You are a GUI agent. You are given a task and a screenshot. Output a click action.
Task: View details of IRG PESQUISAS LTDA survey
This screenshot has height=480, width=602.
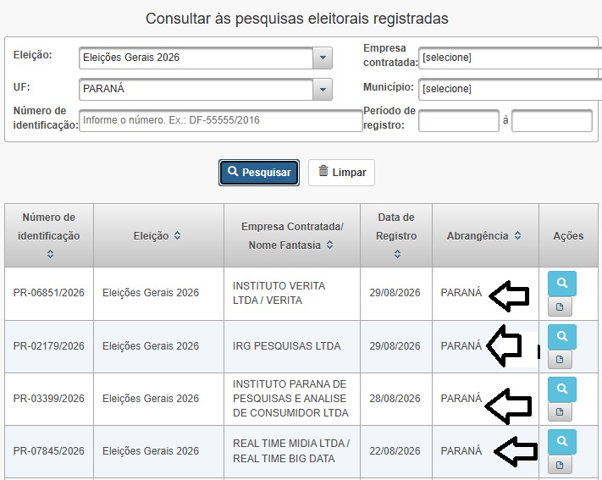[x=561, y=336]
